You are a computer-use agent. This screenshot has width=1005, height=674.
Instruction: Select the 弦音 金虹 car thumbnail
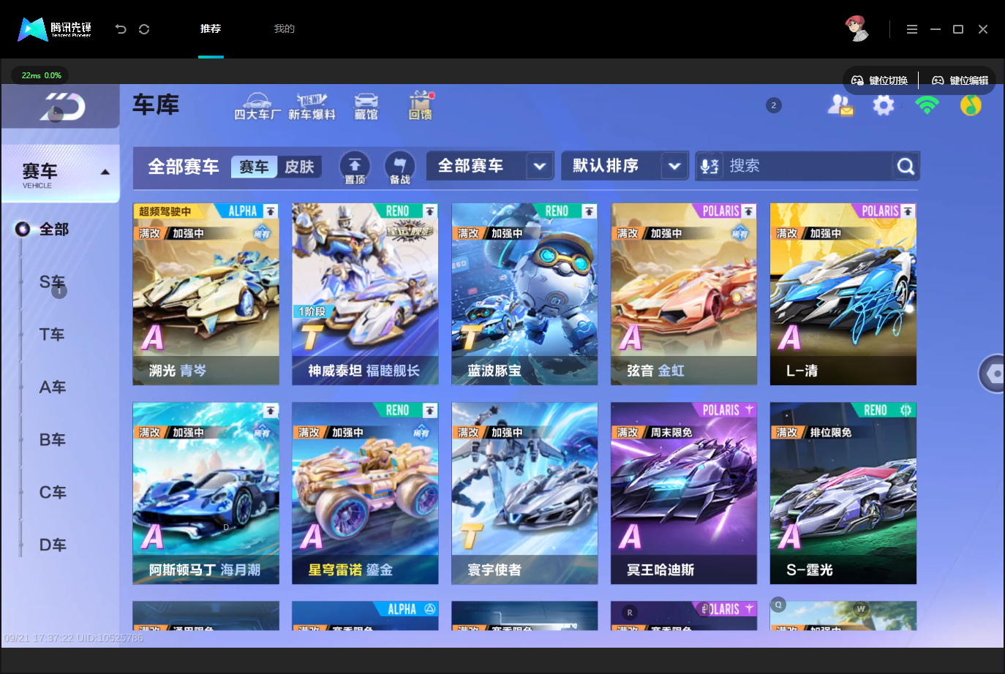tap(684, 294)
